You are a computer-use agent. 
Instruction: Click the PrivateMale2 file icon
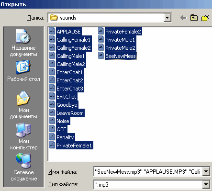tap(101, 47)
